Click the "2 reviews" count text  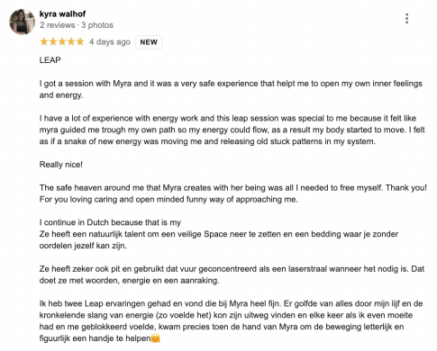pyautogui.click(x=57, y=25)
